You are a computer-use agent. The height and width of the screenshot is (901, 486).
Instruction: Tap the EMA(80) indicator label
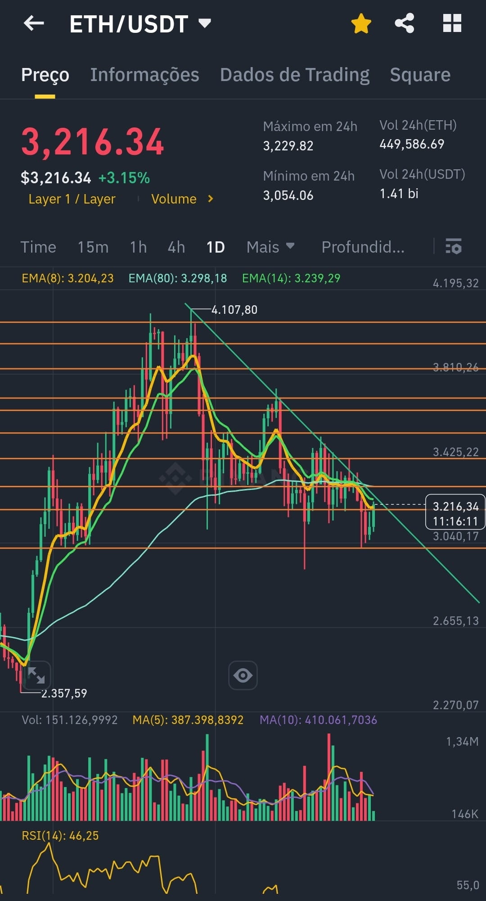tap(178, 278)
